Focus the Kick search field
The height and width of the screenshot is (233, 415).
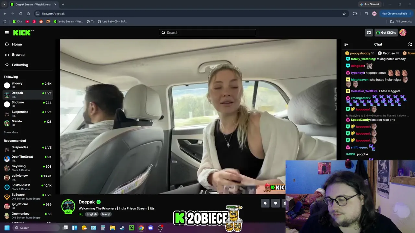point(207,32)
